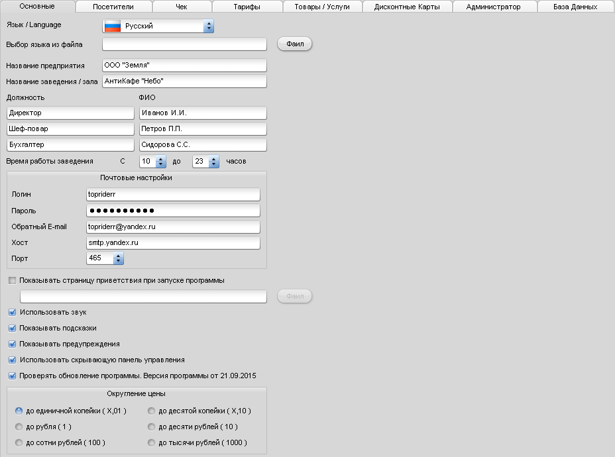Select rounding до десяти рублей ( 10 )

pos(152,427)
